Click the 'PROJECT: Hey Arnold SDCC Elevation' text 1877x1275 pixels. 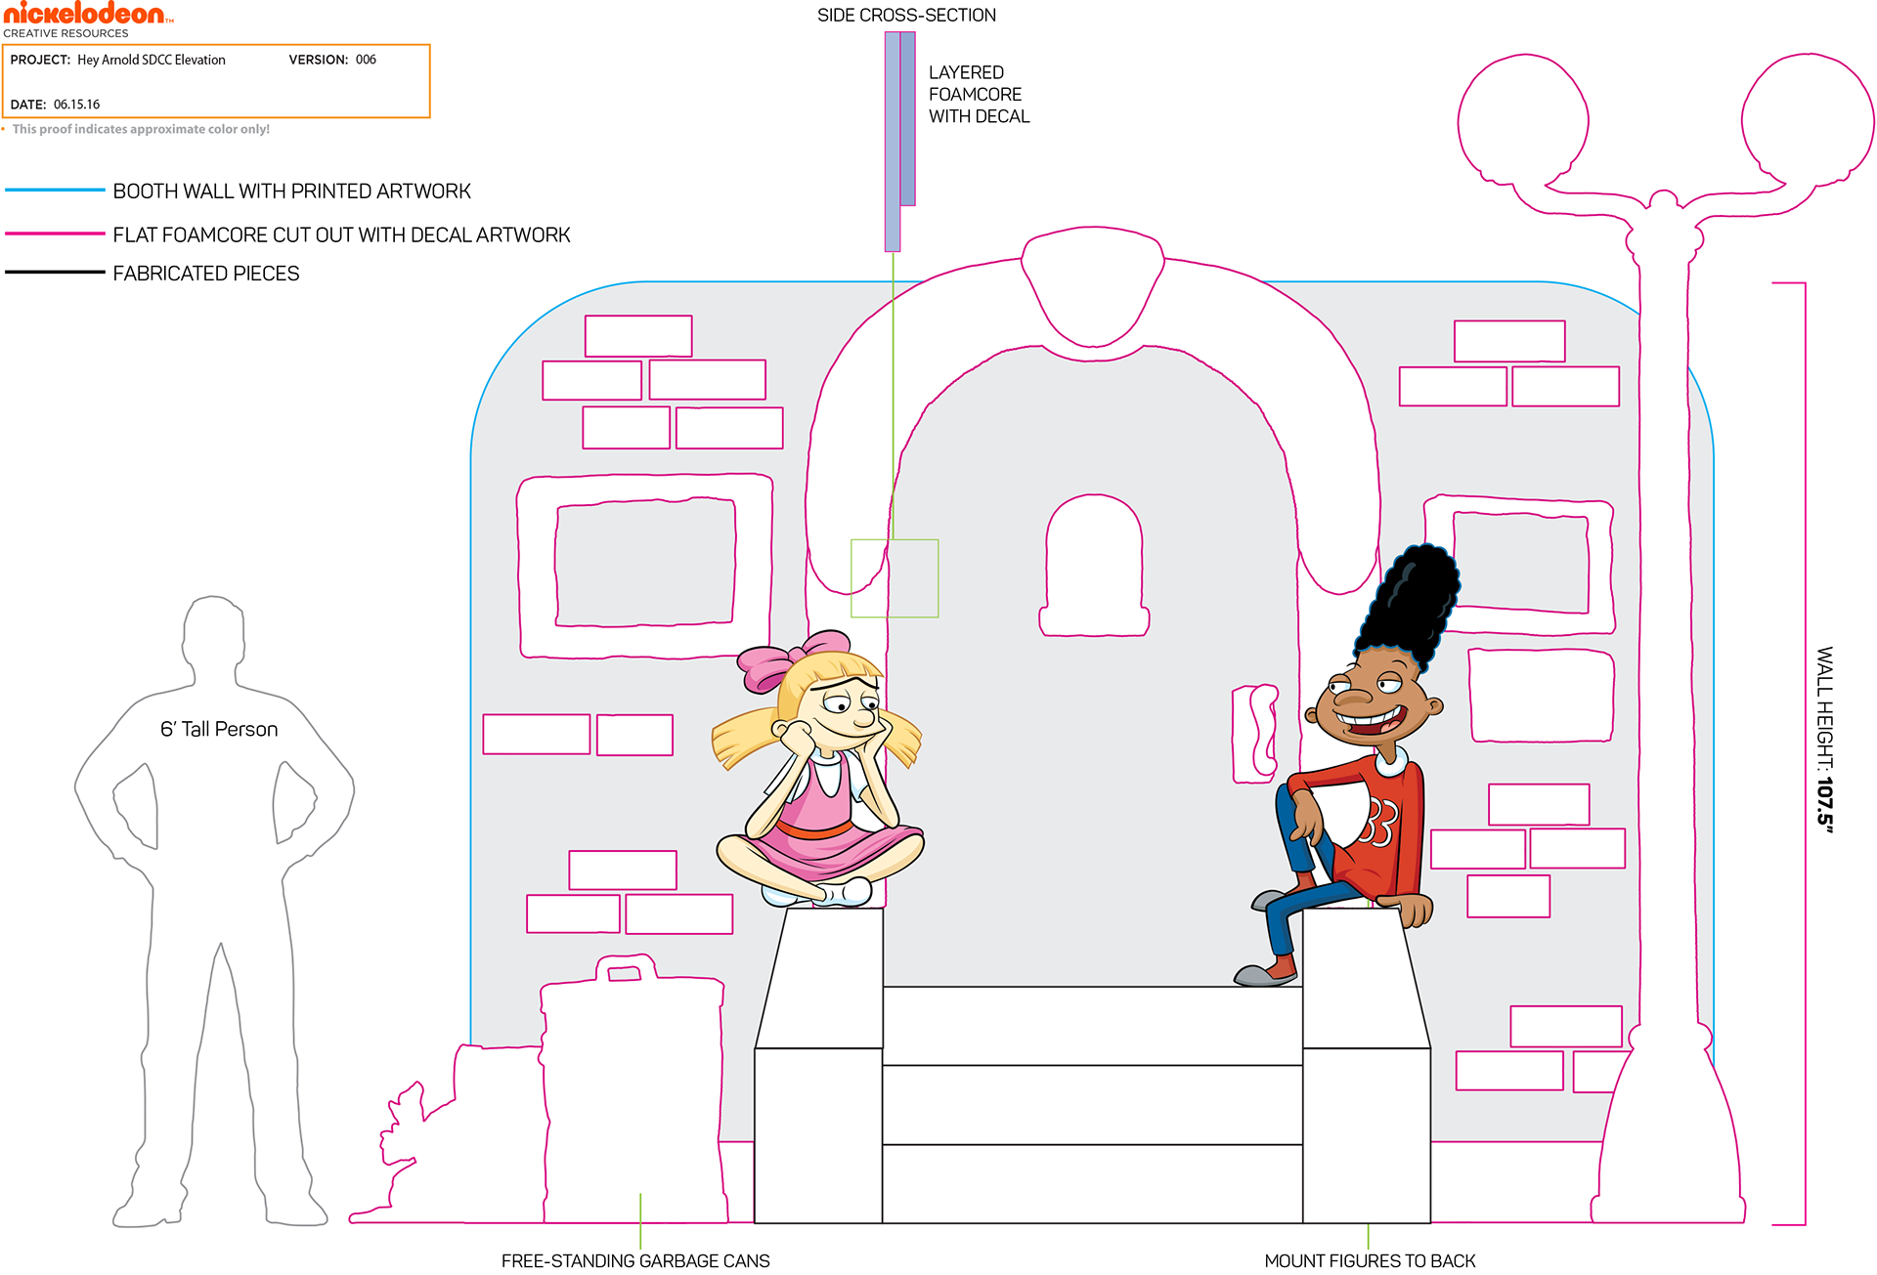pos(118,60)
